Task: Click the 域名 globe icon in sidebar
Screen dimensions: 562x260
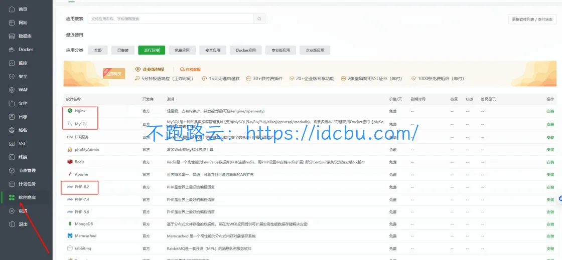Action: click(12, 130)
